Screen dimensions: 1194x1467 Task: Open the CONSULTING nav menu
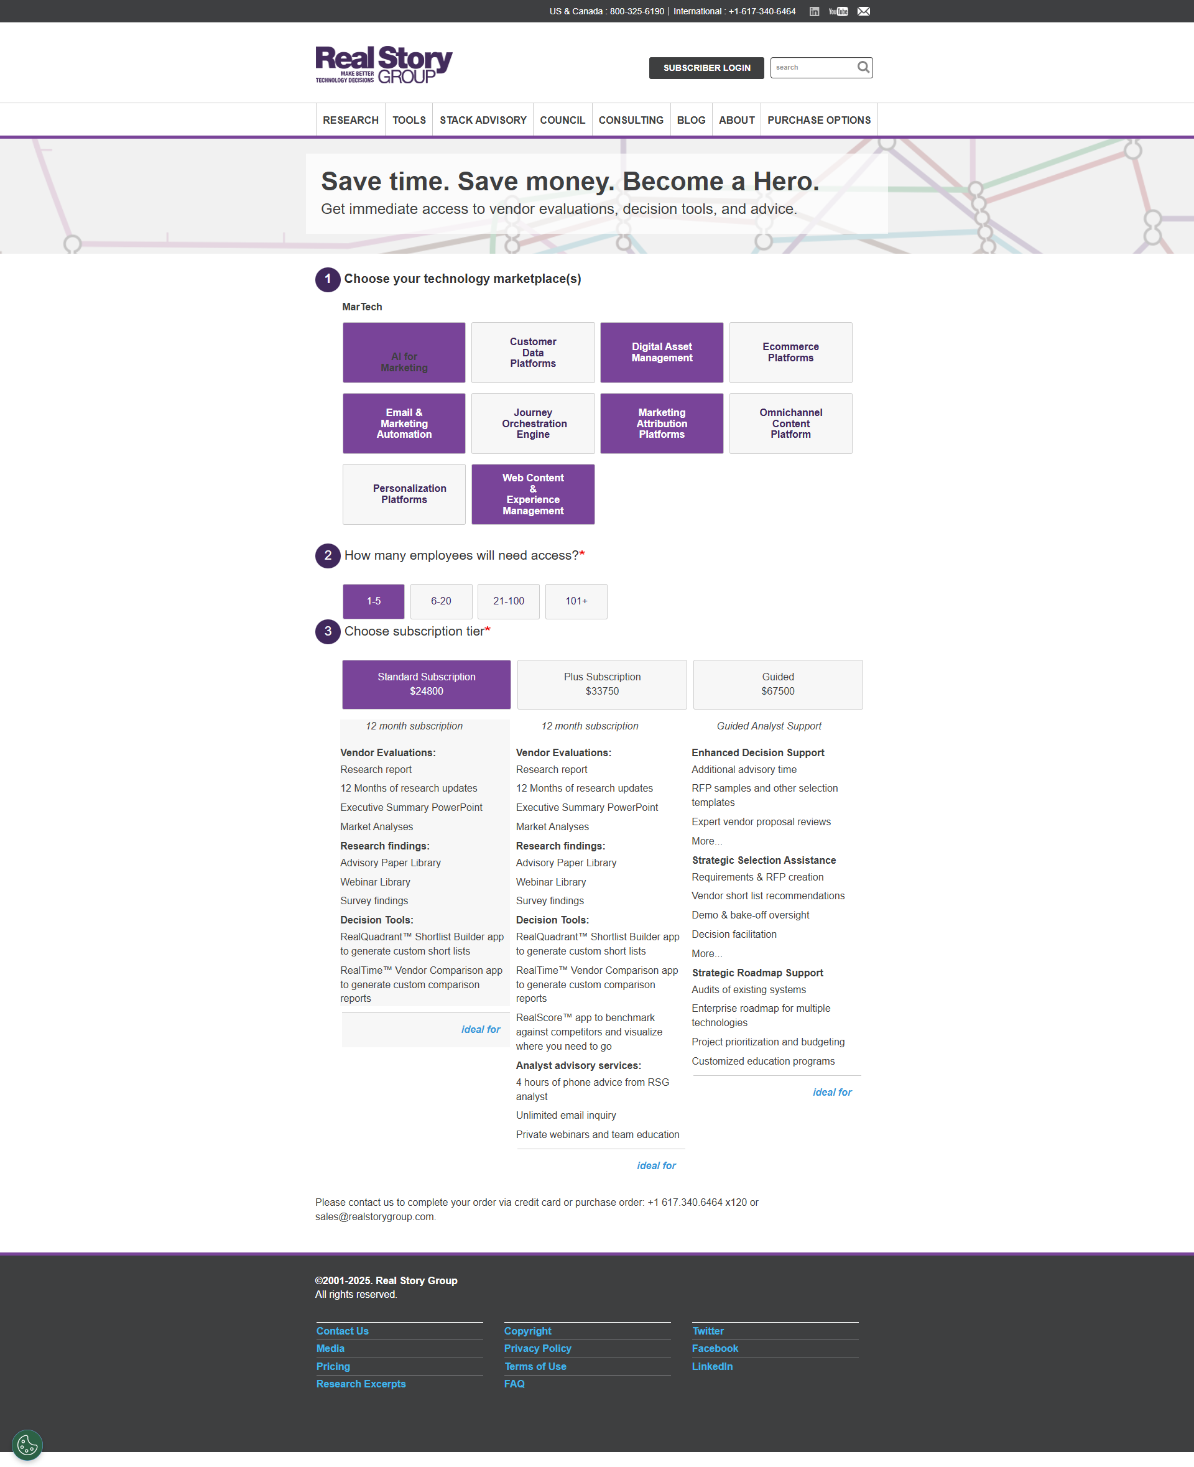coord(631,119)
